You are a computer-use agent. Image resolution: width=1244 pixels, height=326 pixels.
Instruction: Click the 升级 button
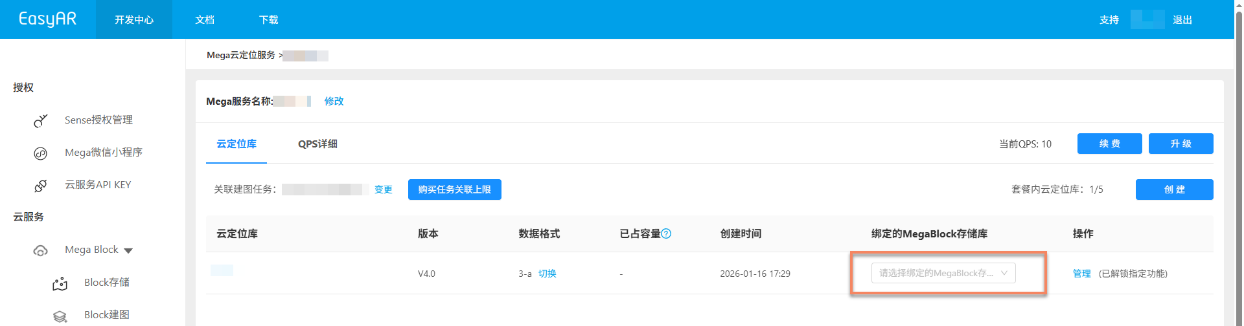[1181, 144]
